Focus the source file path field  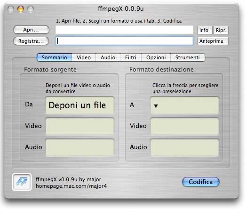[x=124, y=30]
